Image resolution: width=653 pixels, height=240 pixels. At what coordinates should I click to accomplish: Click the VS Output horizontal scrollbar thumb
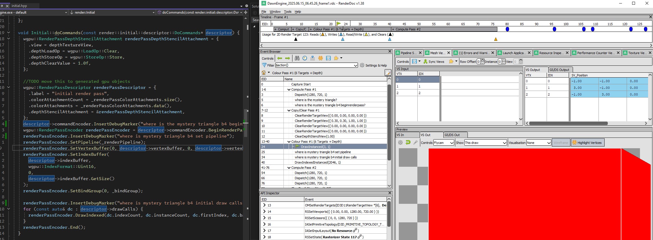568,123
